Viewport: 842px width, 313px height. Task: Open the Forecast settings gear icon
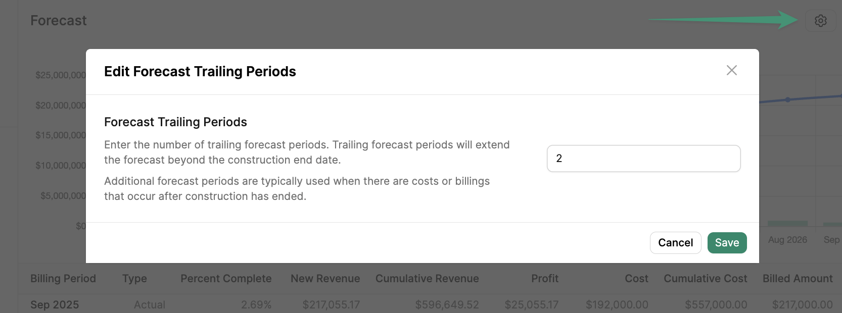tap(820, 21)
